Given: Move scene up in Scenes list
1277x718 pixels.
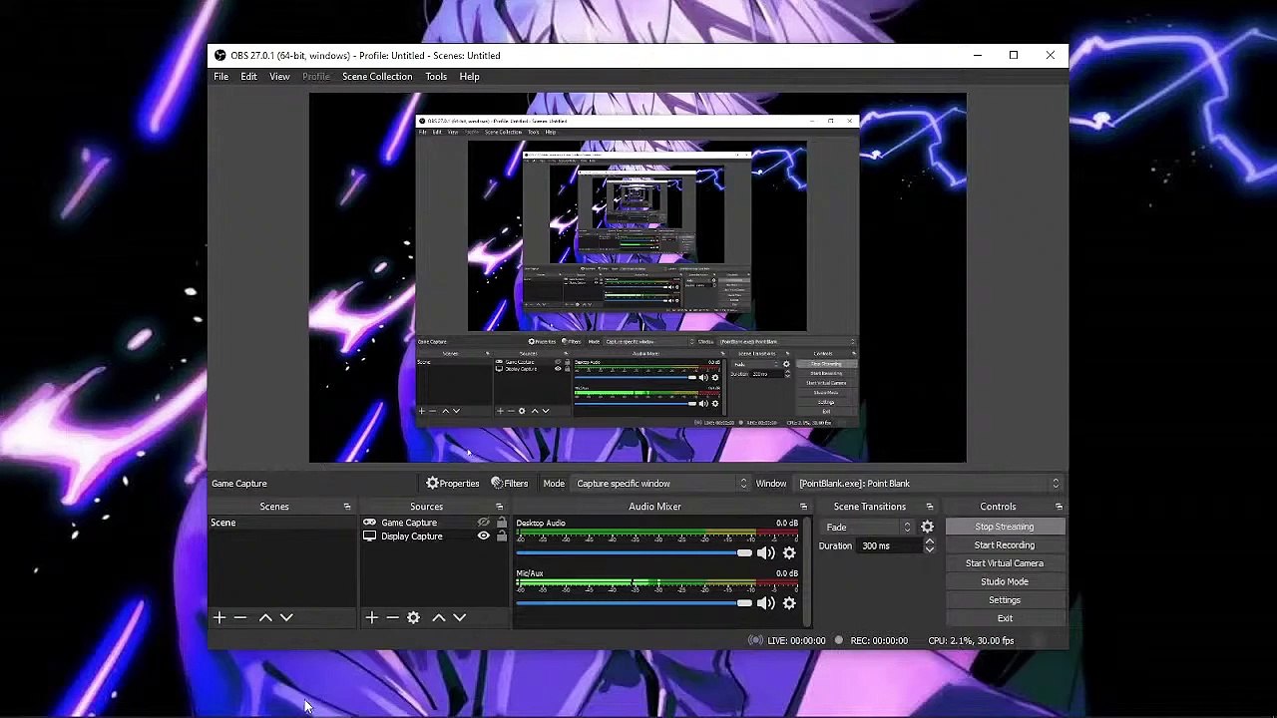Looking at the screenshot, I should (x=265, y=618).
